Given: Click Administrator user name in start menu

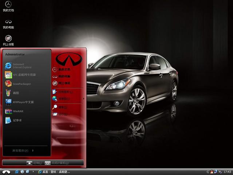Looking at the screenshot, I should coord(15,54).
